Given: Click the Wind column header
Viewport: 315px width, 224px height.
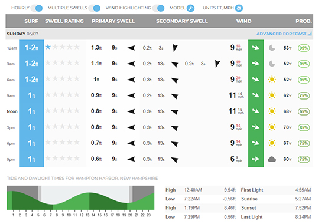Looking at the screenshot, I should pyautogui.click(x=244, y=21).
